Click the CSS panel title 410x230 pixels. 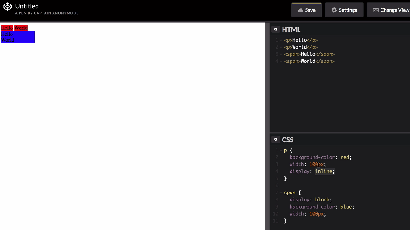[288, 140]
